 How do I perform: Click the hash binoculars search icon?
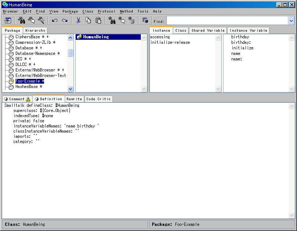click(x=112, y=20)
